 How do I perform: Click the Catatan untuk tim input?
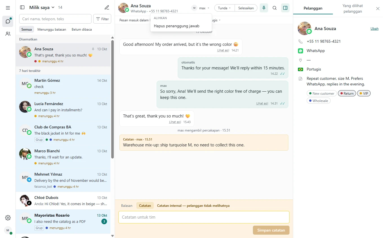tap(204, 217)
